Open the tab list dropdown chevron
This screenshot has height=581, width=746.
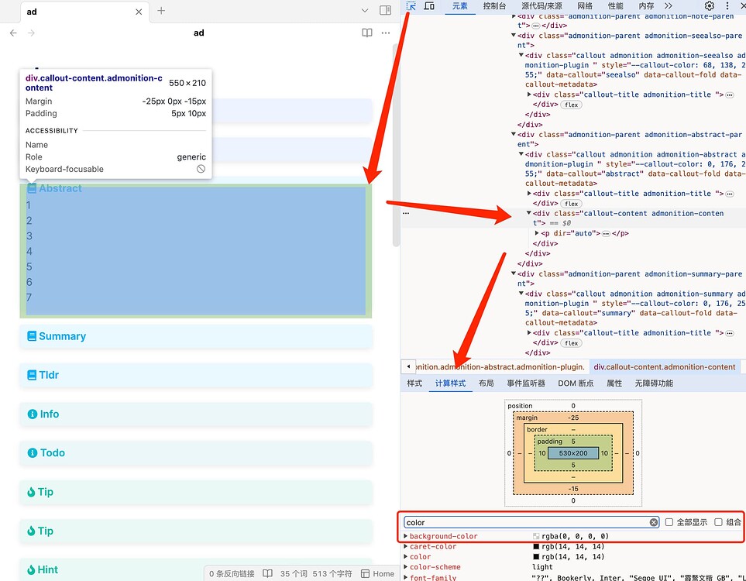[x=365, y=11]
